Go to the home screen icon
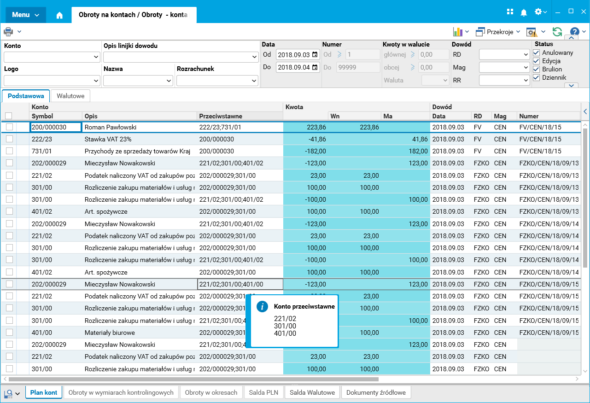The height and width of the screenshot is (403, 590). click(x=59, y=15)
